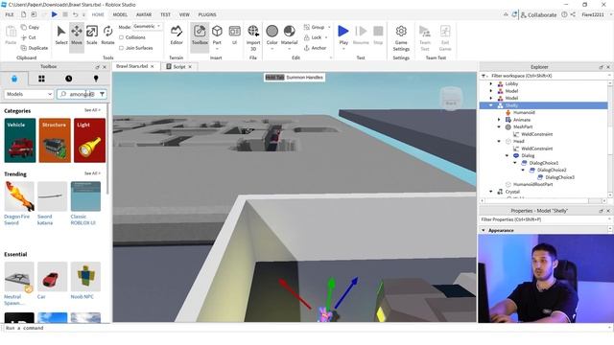This screenshot has width=614, height=345.
Task: Switch to the TEST ribbon tab
Action: point(165,14)
